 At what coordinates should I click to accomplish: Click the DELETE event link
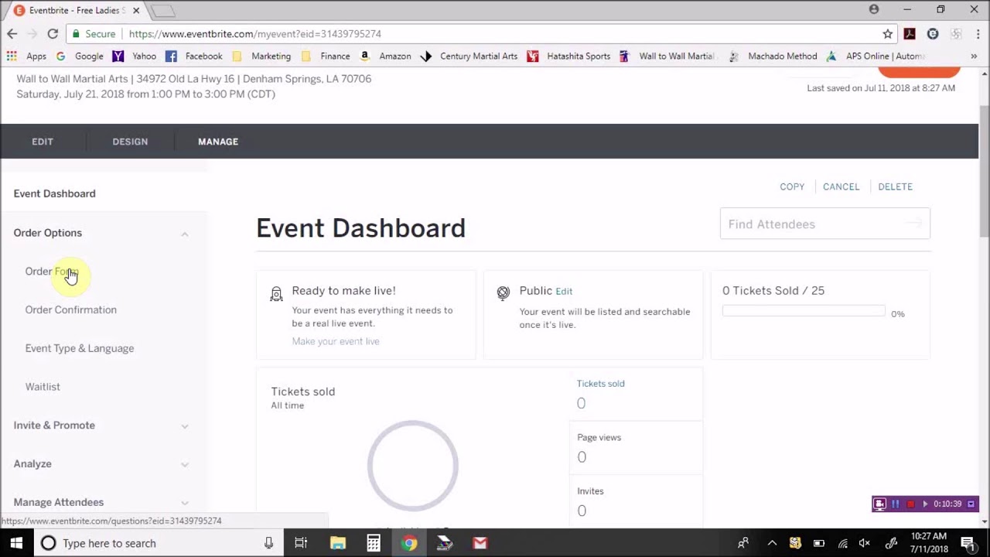point(895,186)
